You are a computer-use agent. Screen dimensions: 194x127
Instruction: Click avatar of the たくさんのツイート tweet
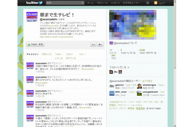(30, 80)
